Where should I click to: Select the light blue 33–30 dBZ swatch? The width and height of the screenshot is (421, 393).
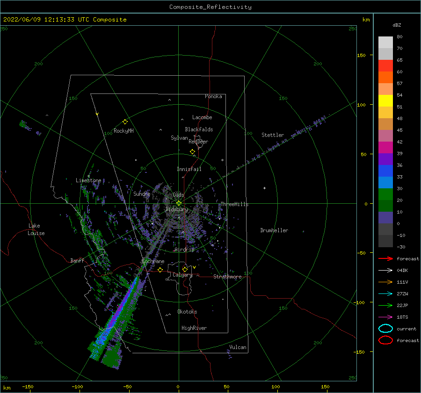(x=385, y=183)
